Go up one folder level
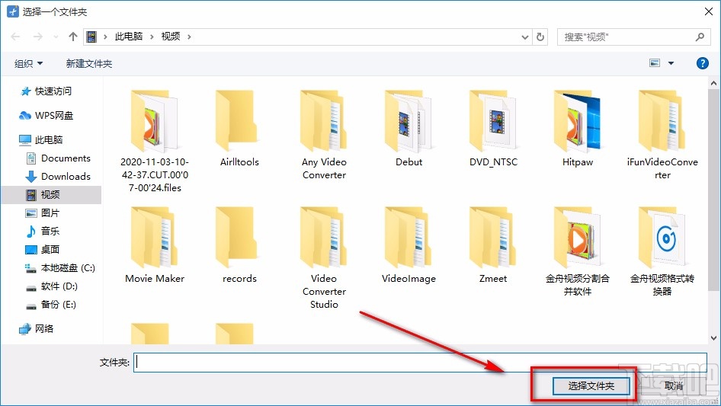Screen dimensions: 721x406 72,37
